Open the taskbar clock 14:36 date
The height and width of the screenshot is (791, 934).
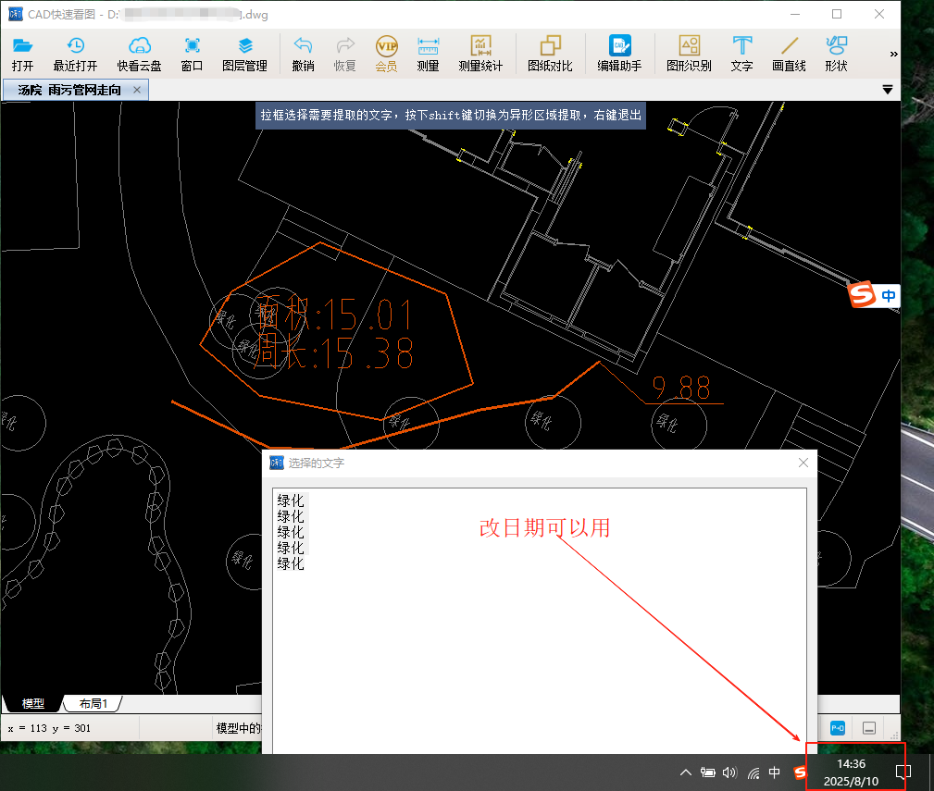coord(851,772)
